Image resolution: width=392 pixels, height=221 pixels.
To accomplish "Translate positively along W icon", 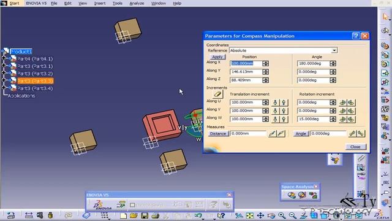I will pos(284,119).
